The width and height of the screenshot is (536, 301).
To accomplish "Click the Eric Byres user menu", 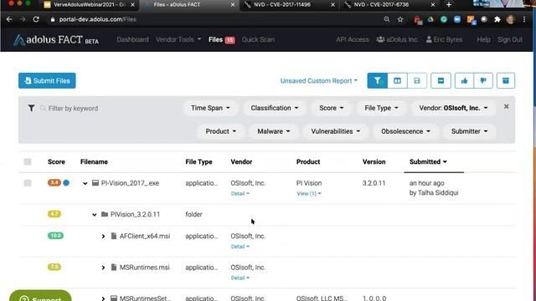I will pyautogui.click(x=444, y=39).
